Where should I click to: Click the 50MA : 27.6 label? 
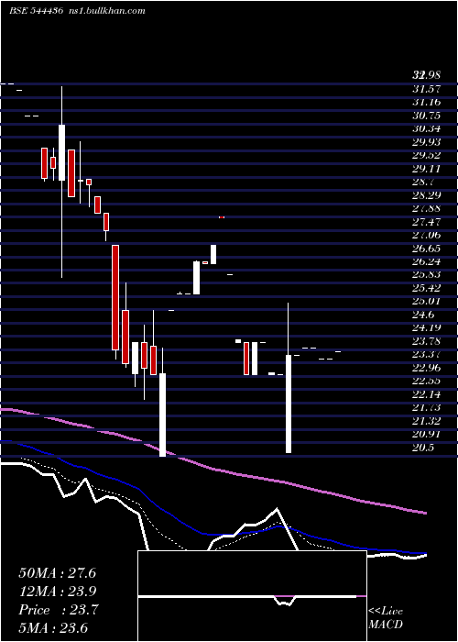[x=57, y=573]
